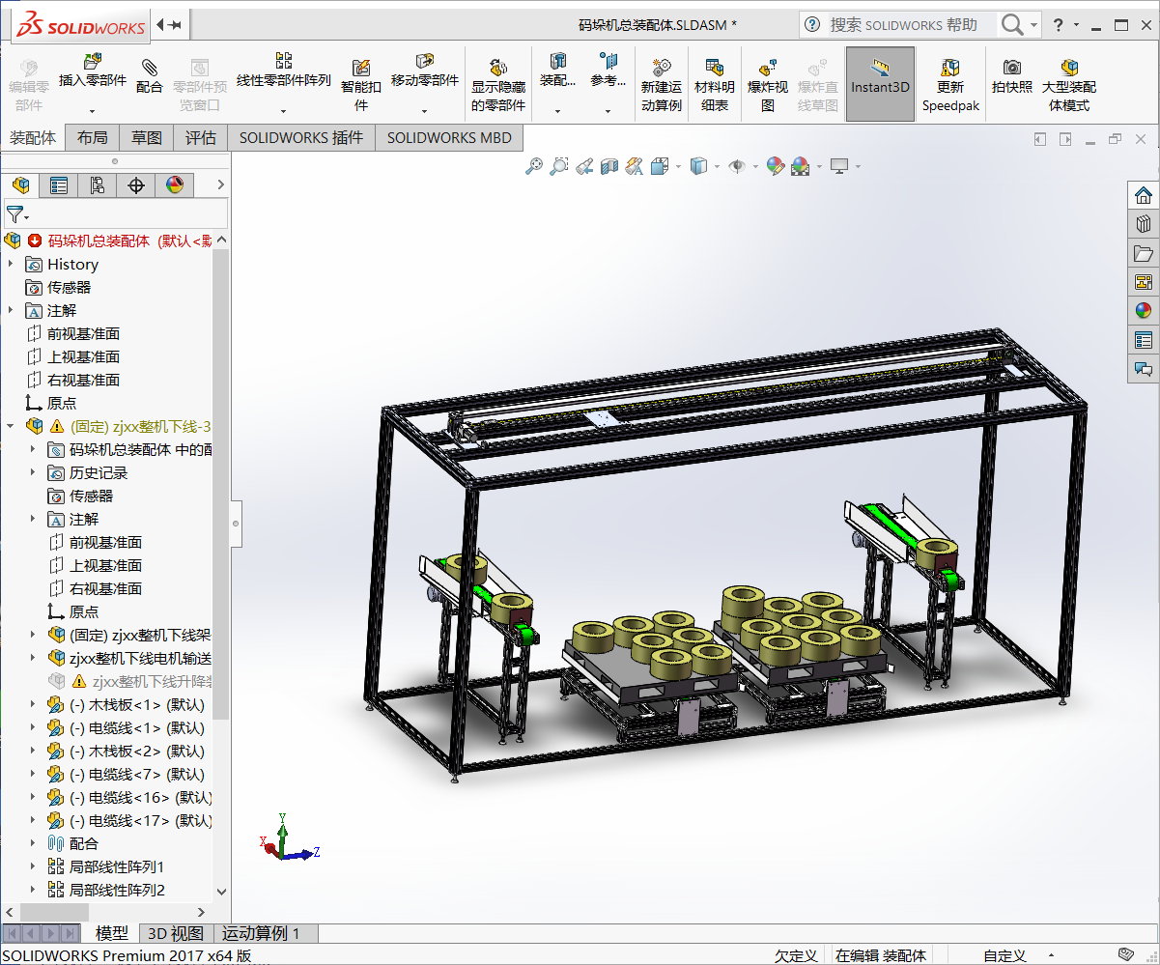The height and width of the screenshot is (965, 1160).
Task: Open FeatureManager design tree tab icon
Action: [x=20, y=185]
